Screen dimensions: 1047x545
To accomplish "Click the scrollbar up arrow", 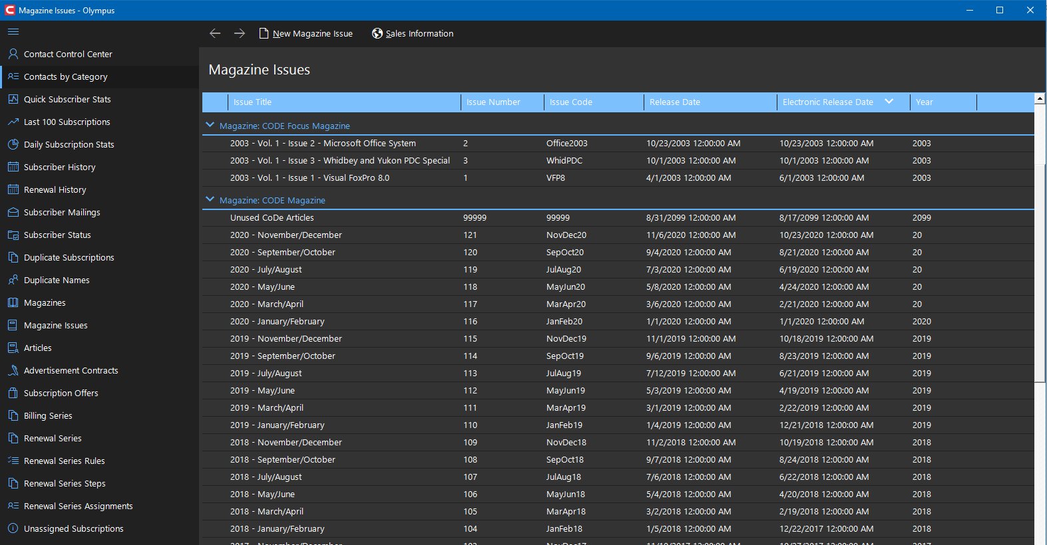I will (1040, 98).
